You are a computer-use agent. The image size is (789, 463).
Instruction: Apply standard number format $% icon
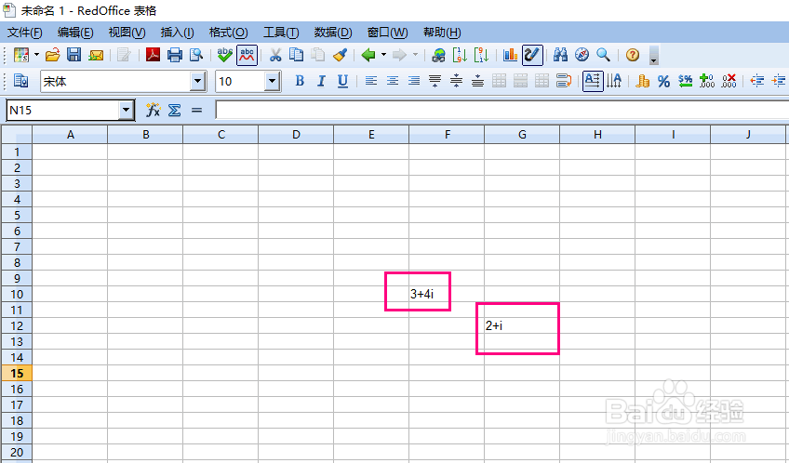click(x=685, y=81)
